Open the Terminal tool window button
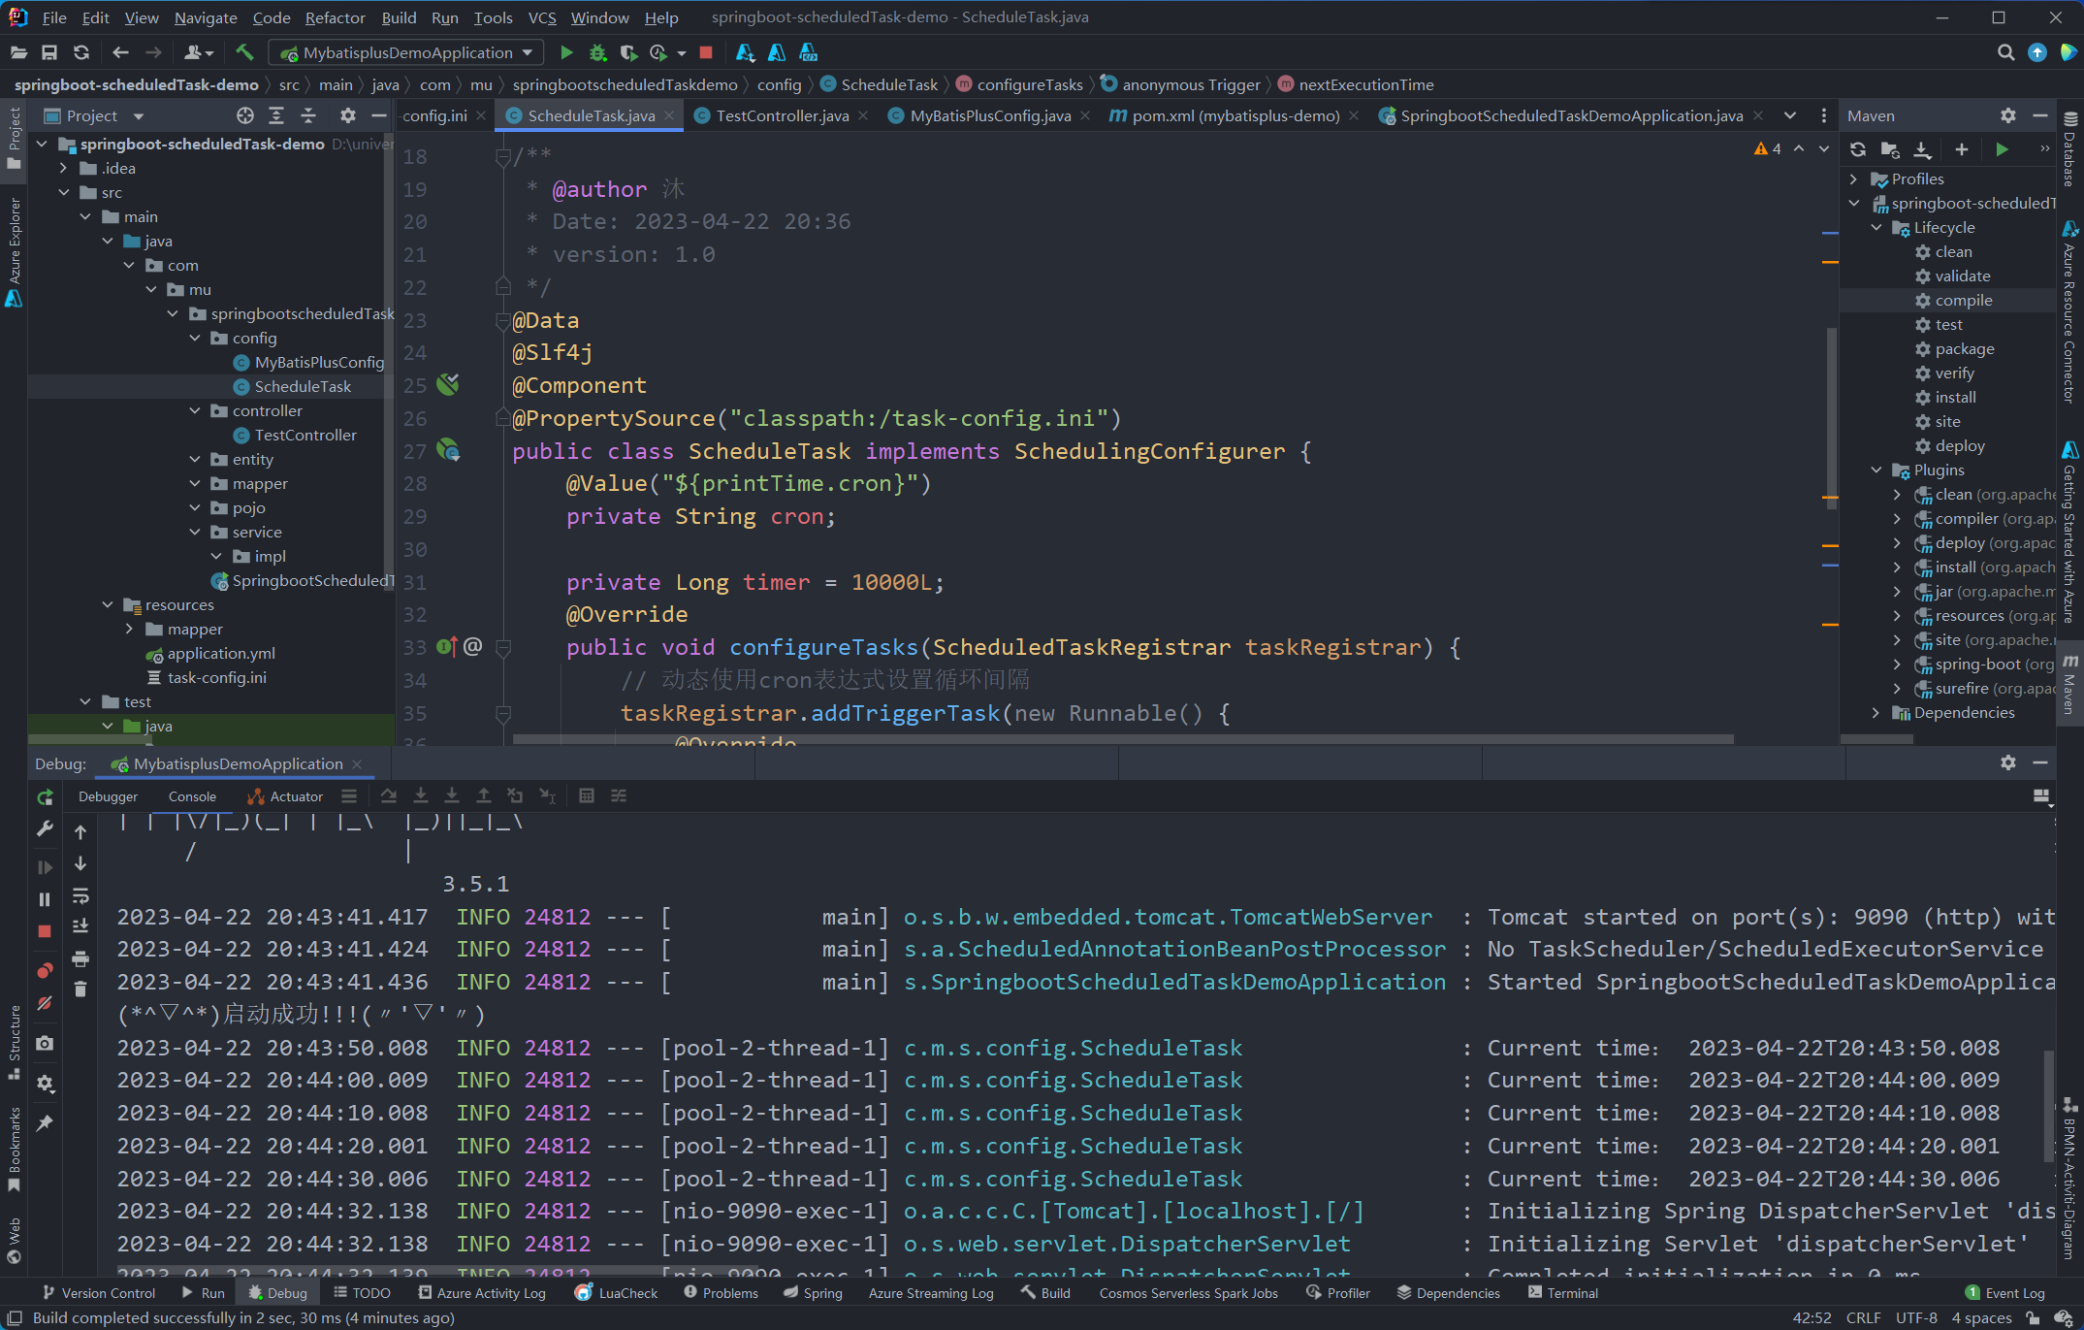The width and height of the screenshot is (2084, 1330). (1562, 1293)
